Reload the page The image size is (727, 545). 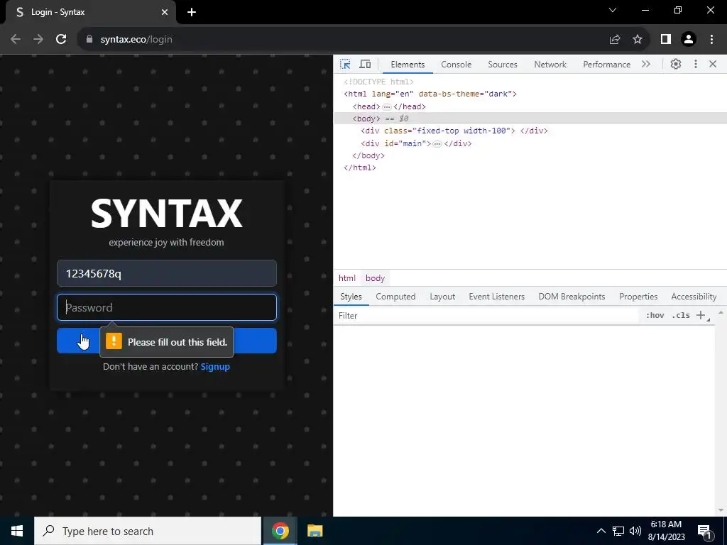pyautogui.click(x=61, y=40)
